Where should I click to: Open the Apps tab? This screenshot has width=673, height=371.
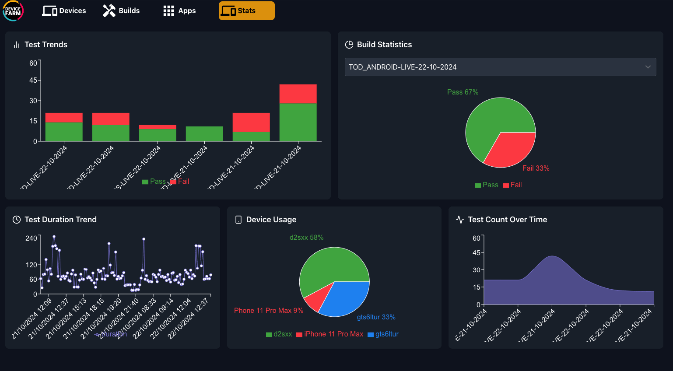coord(179,11)
